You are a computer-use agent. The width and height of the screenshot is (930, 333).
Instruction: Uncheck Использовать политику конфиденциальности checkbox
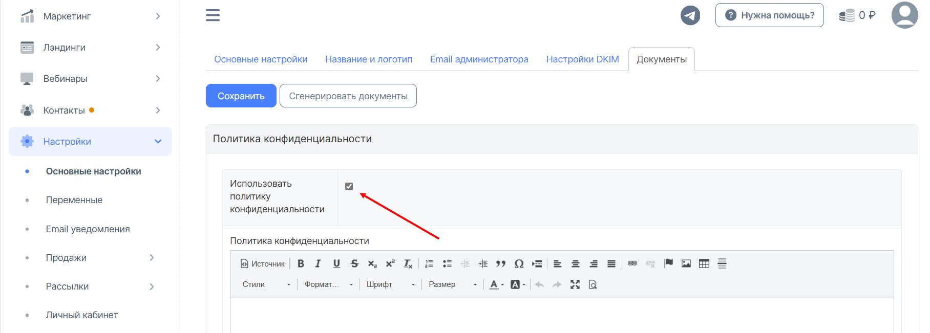(x=349, y=186)
